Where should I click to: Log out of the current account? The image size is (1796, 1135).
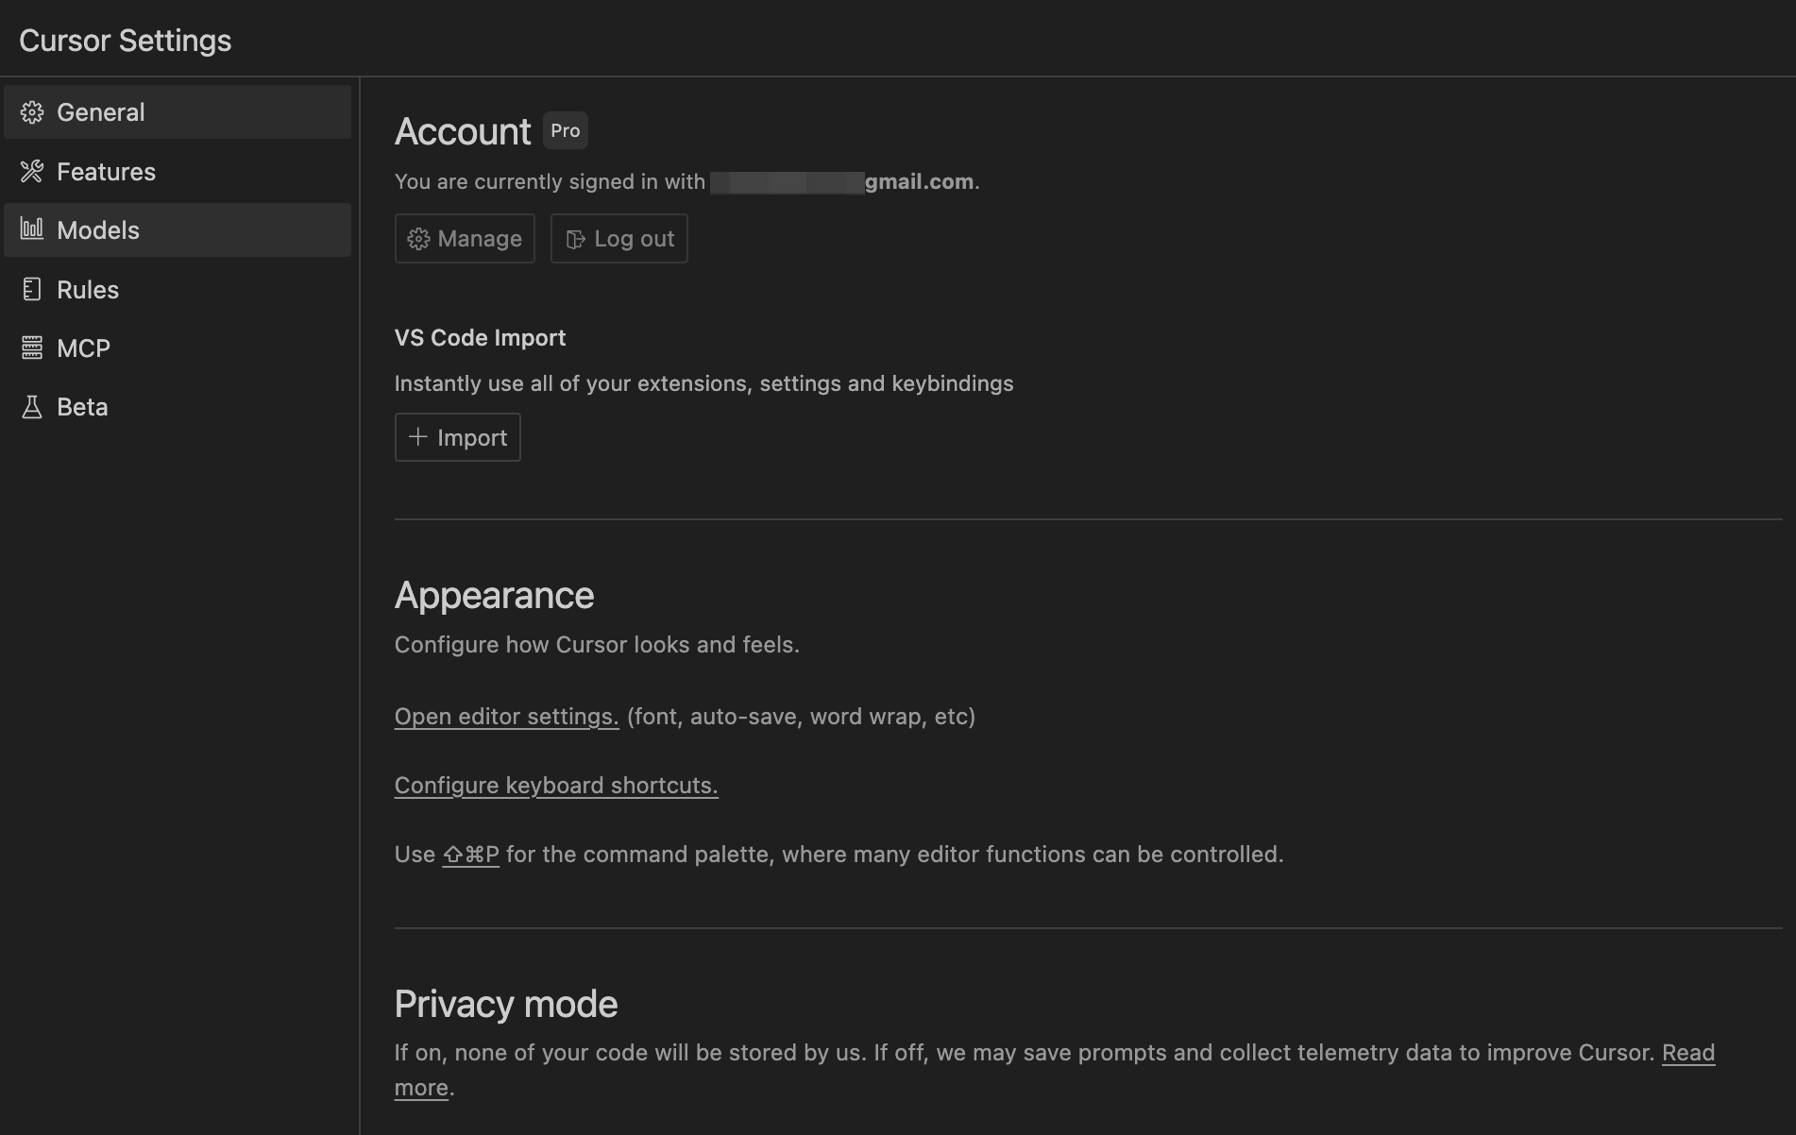tap(619, 239)
